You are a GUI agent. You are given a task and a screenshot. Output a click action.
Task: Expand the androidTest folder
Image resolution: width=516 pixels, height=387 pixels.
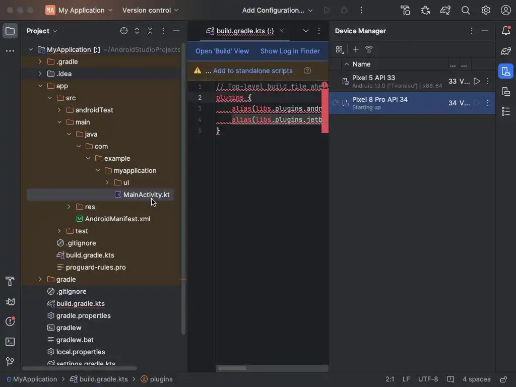[x=59, y=110]
